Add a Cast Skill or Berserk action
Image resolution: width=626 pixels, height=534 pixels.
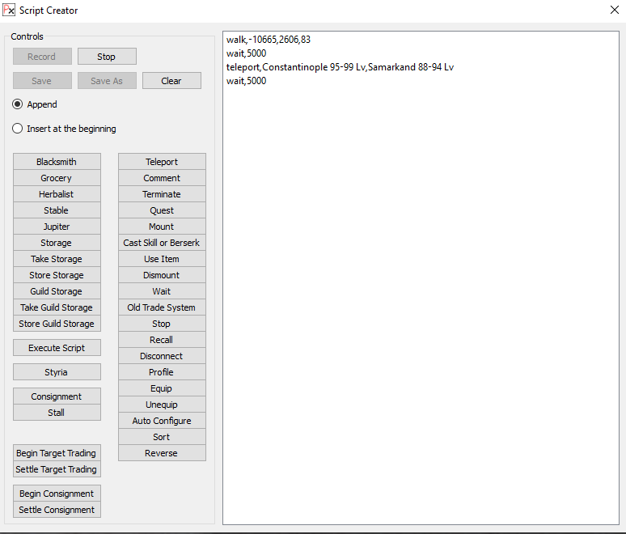coord(162,243)
